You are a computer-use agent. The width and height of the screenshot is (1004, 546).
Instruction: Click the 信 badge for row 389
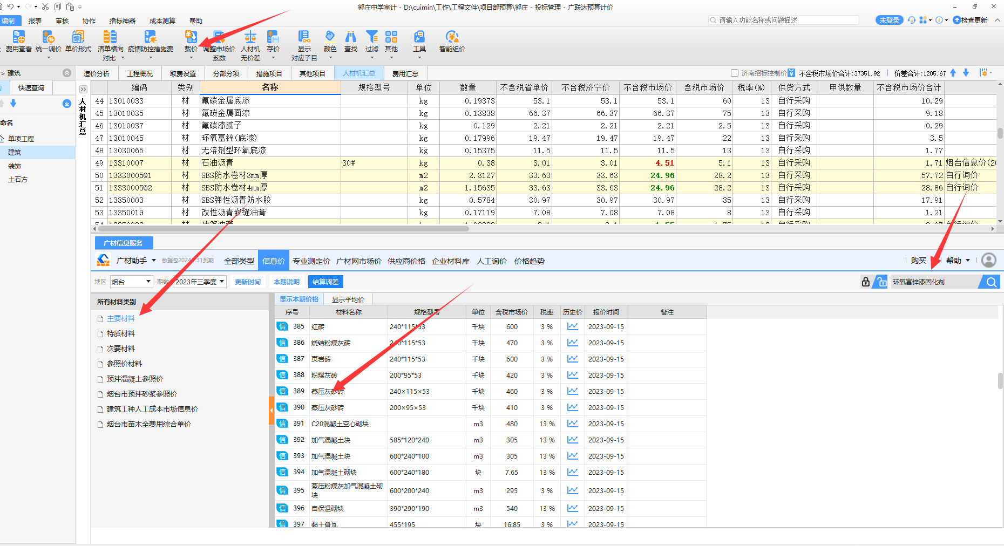[282, 391]
